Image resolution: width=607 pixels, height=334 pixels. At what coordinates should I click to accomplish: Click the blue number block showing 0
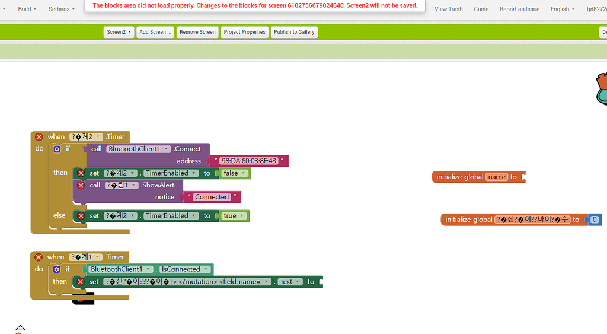(595, 220)
